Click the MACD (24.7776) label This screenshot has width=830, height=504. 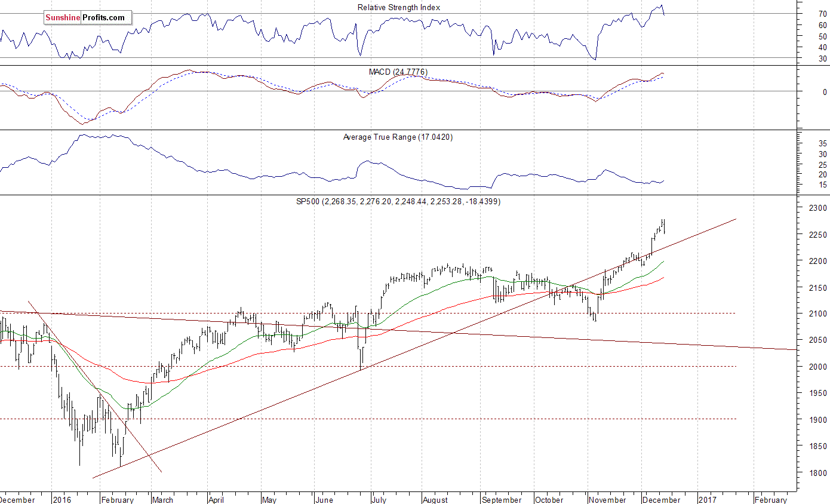pos(398,72)
